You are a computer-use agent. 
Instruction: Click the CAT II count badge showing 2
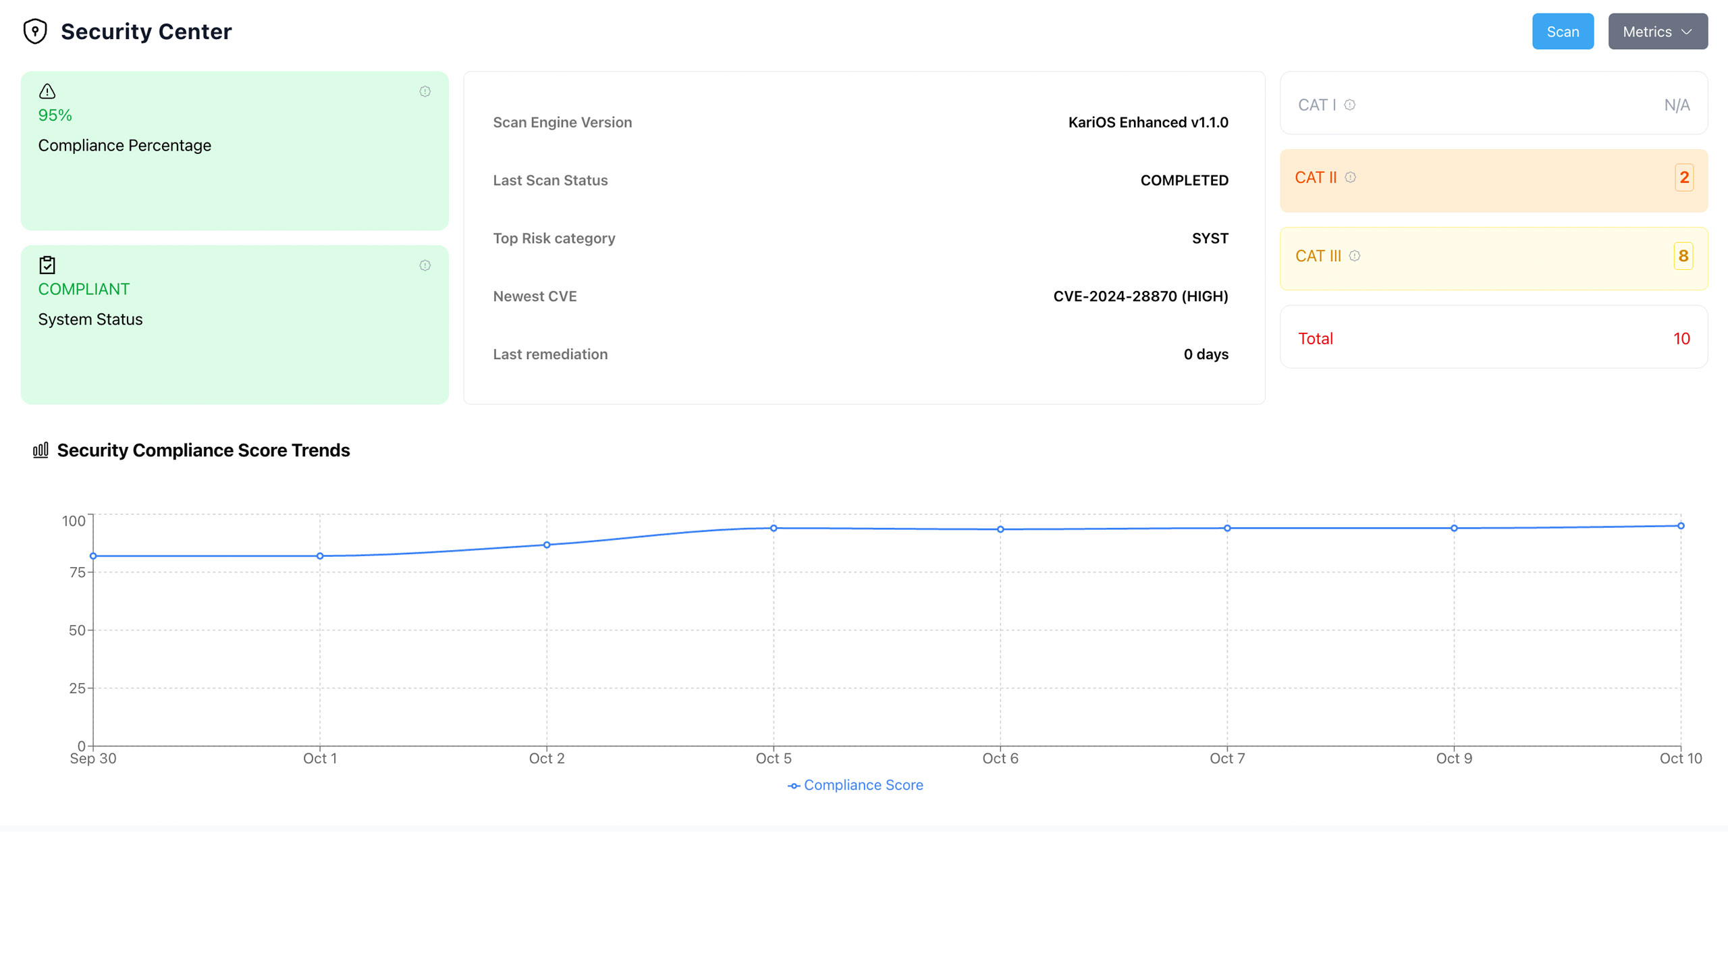coord(1683,178)
